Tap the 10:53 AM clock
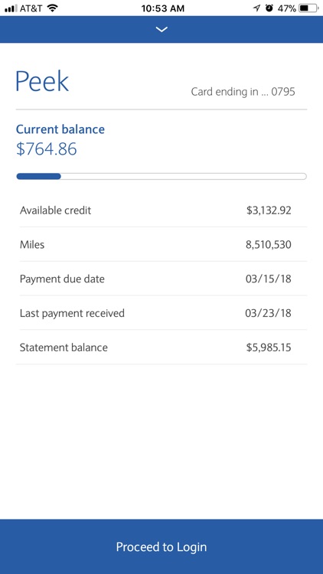Viewport: 323px width, 574px height. 162,8
